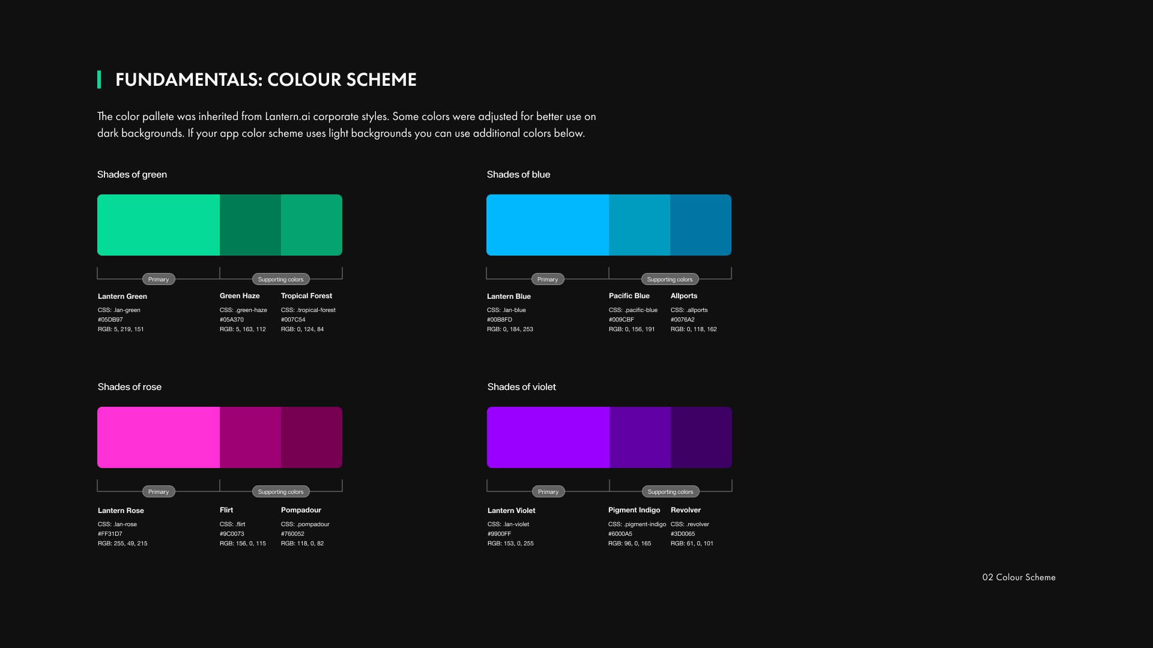Click the Pompadour color swatch
This screenshot has width=1153, height=648.
pos(311,437)
